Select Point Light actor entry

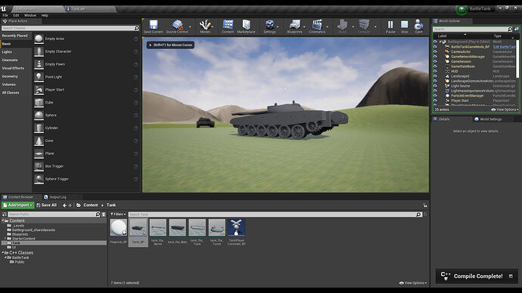click(86, 77)
